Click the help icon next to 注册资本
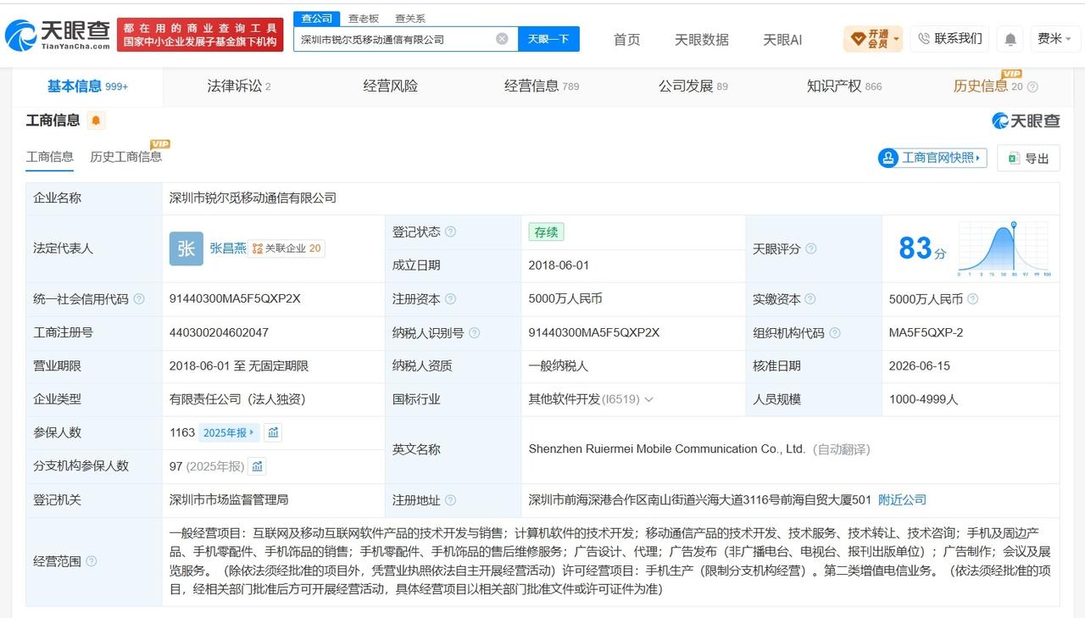The width and height of the screenshot is (1085, 618). 450,299
